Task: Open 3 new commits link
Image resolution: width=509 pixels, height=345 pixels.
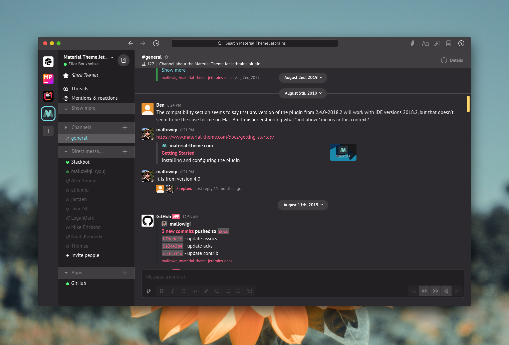Action: 178,231
